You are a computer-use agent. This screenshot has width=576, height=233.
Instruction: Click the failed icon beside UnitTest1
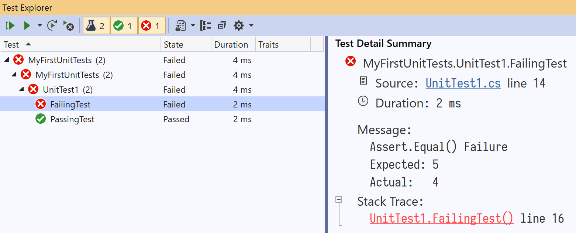33,89
